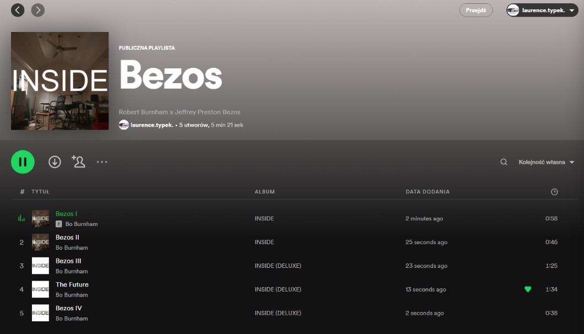The width and height of the screenshot is (584, 334).
Task: Go back with the left arrow
Action: tap(18, 10)
